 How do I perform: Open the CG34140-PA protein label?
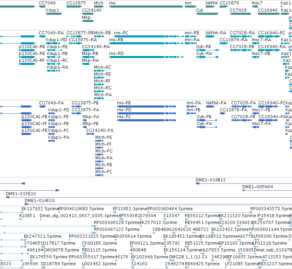tap(100, 131)
